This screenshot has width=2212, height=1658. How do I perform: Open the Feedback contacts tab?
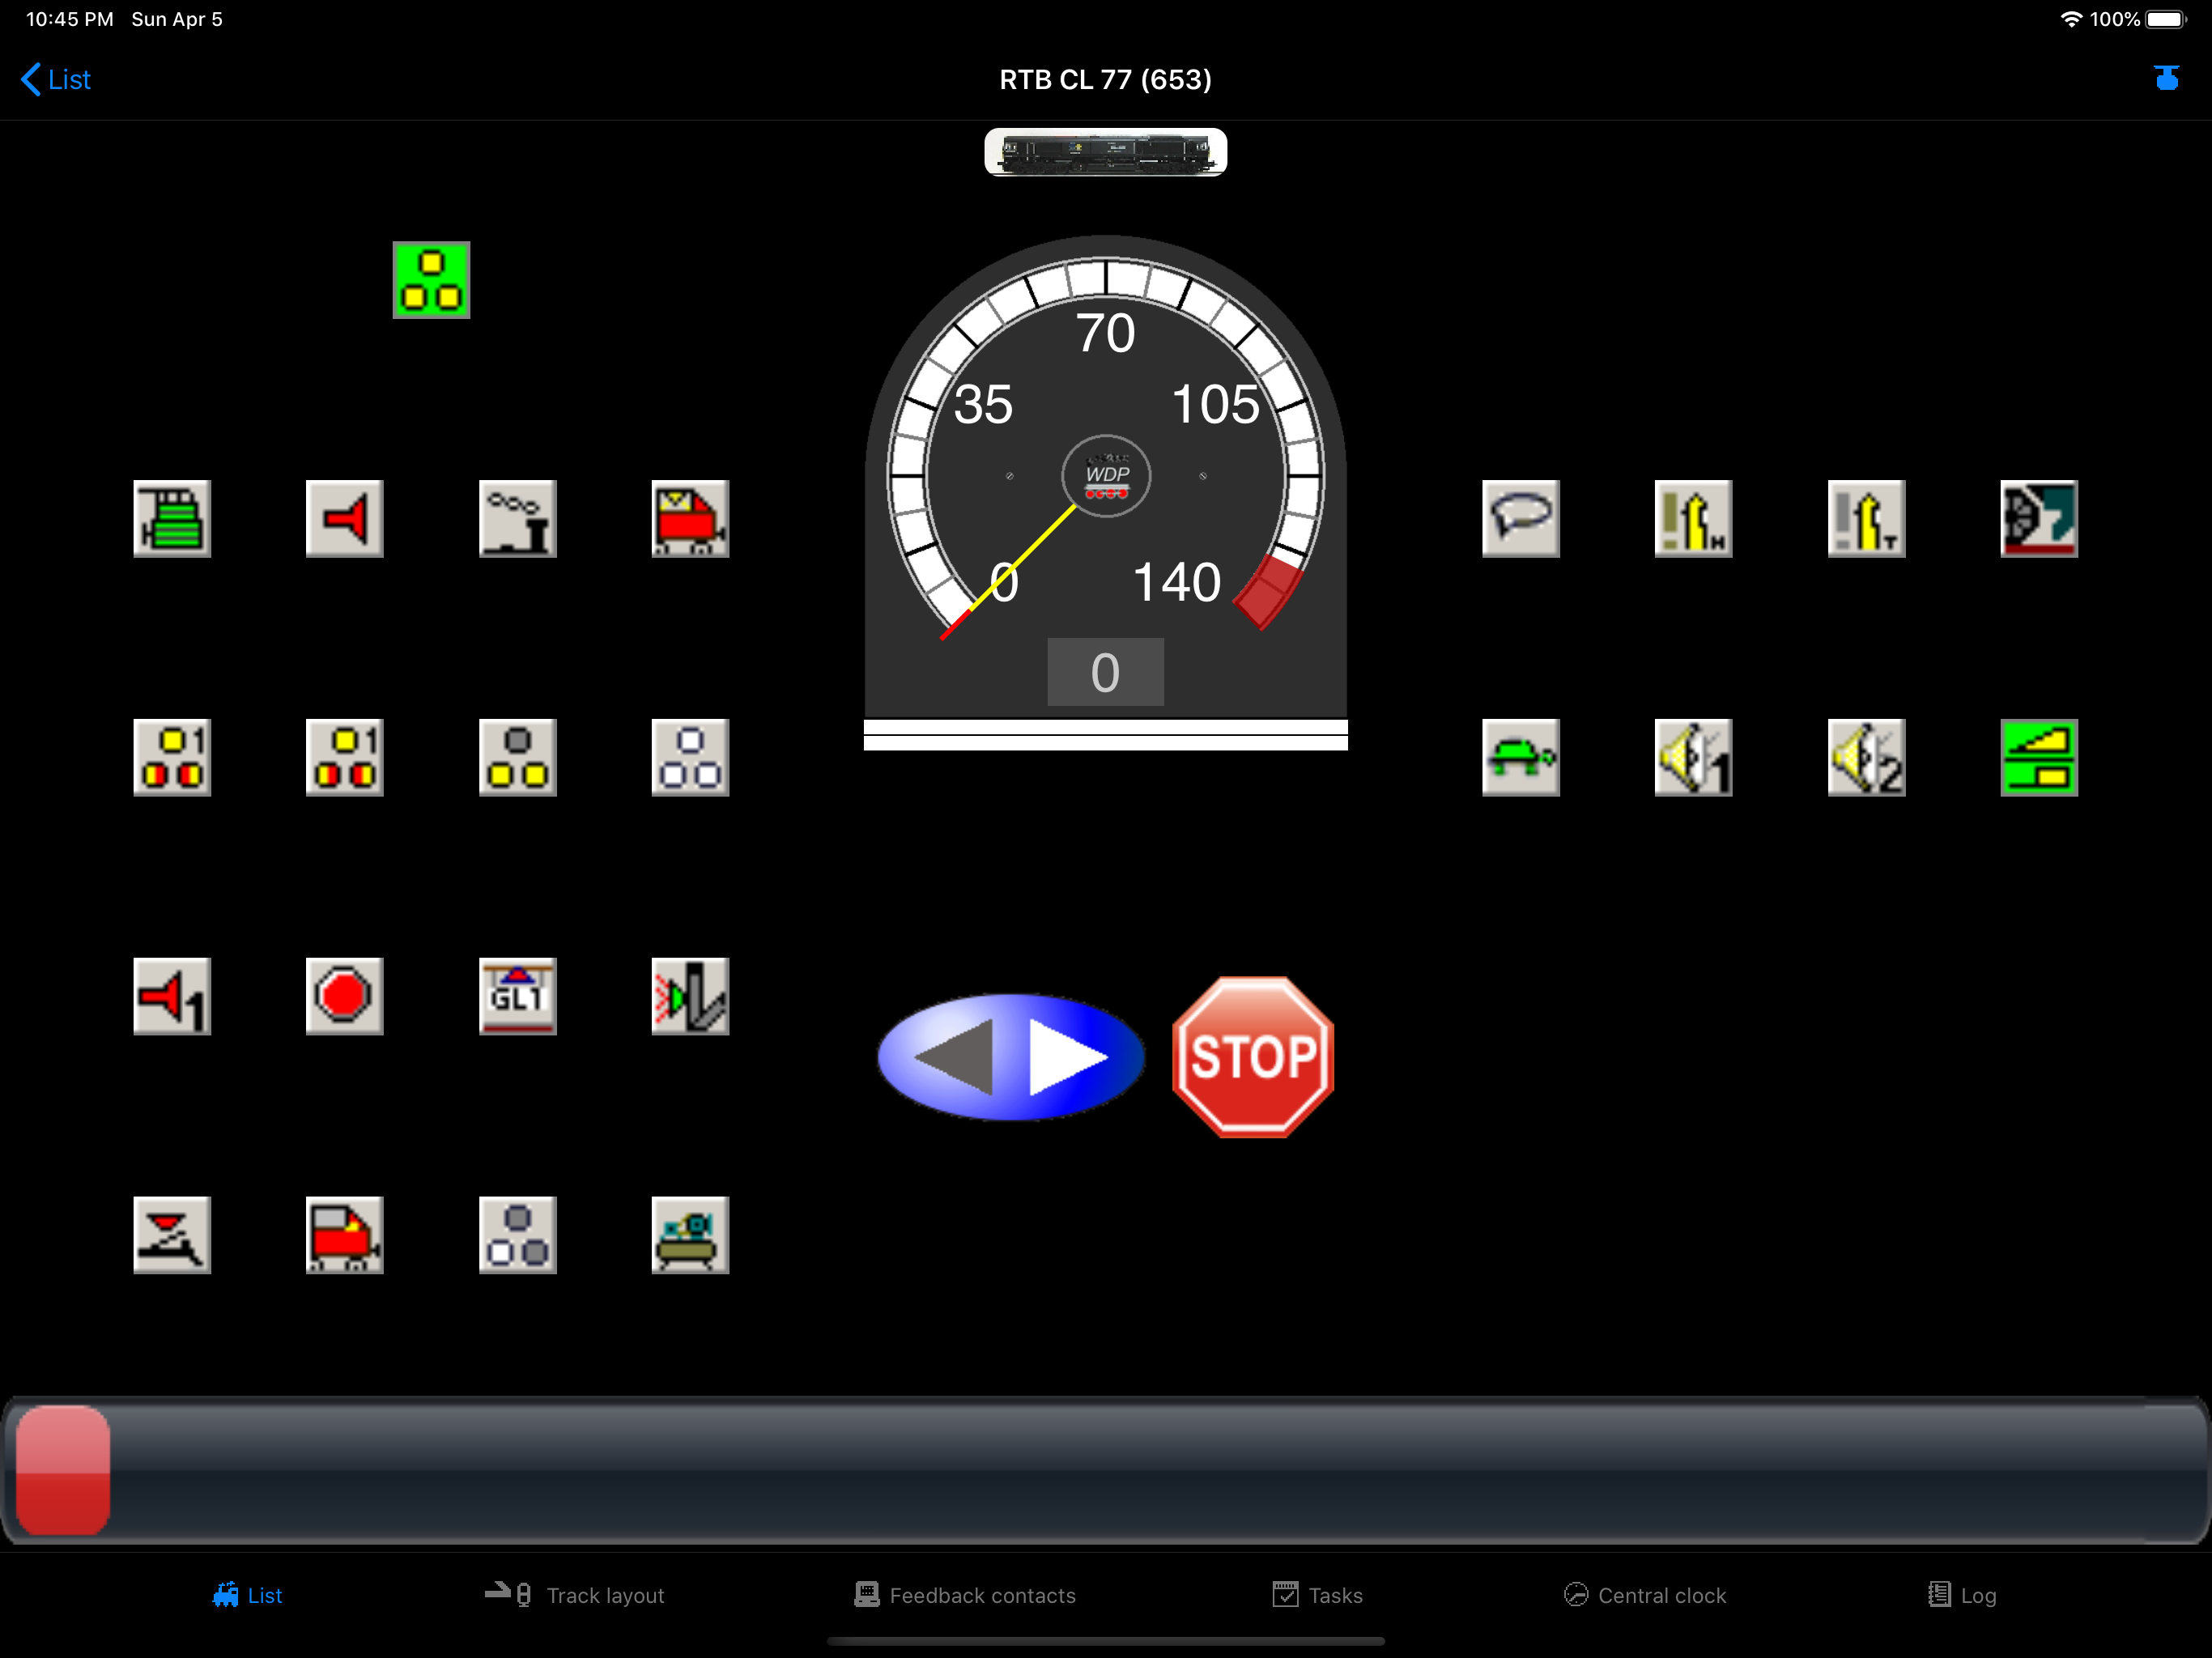965,1595
